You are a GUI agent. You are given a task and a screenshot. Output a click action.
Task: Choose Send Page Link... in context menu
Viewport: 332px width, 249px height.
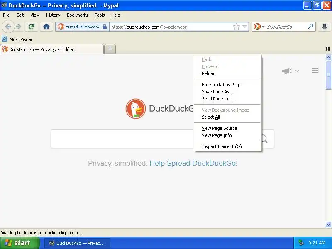coord(227,99)
